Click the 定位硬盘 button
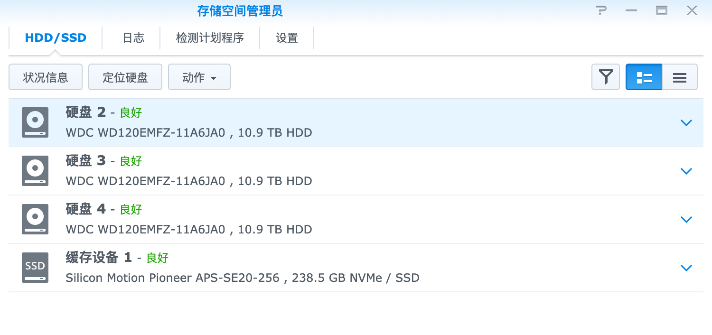The image size is (712, 335). pyautogui.click(x=125, y=77)
